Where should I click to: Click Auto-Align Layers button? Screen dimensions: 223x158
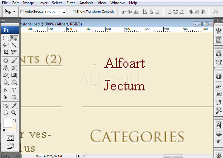tap(215, 12)
